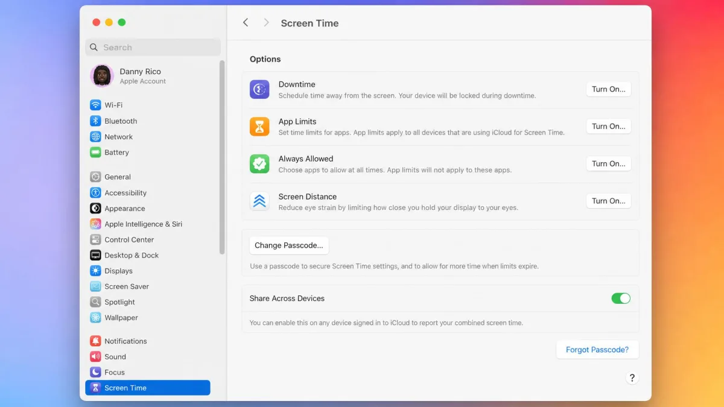Click the Wi-Fi icon in sidebar
Viewport: 724px width, 407px height.
(95, 105)
